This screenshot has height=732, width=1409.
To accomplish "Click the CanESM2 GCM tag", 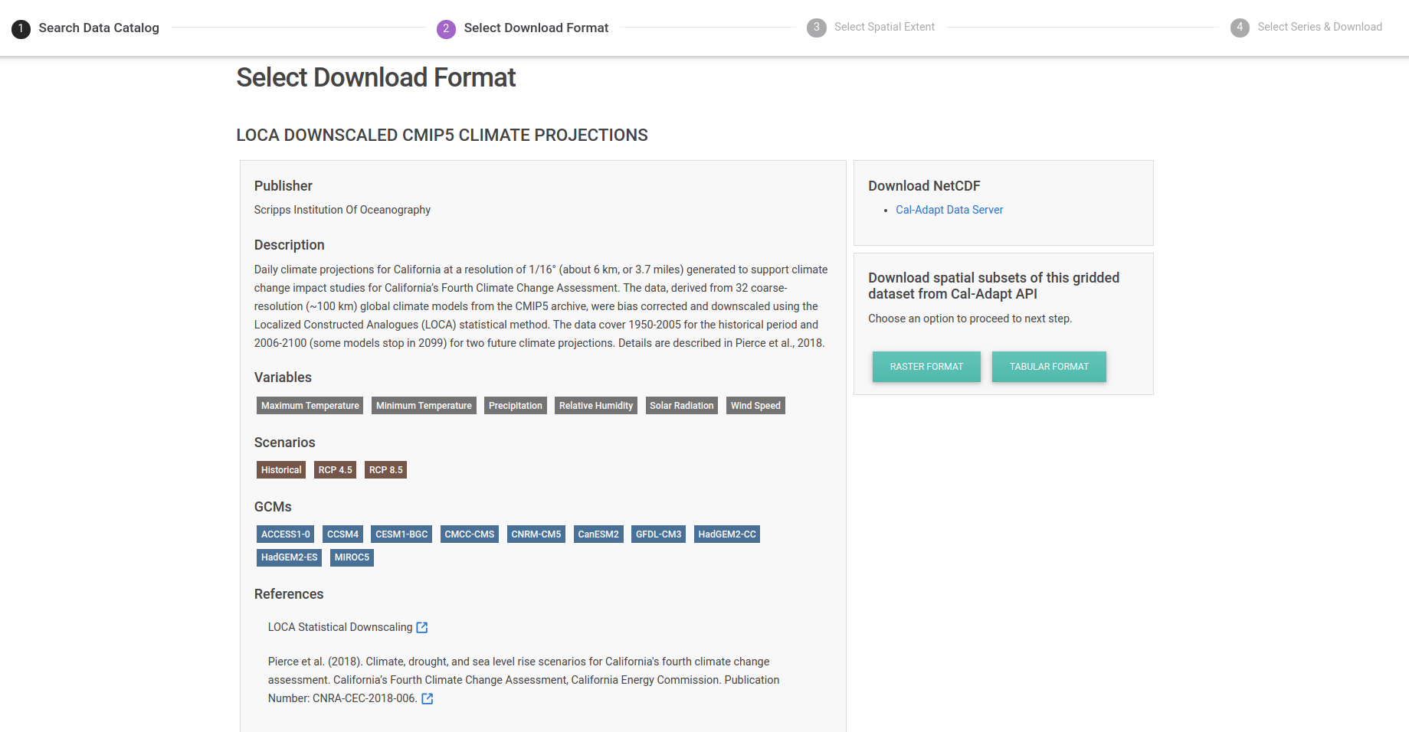I will pos(598,534).
